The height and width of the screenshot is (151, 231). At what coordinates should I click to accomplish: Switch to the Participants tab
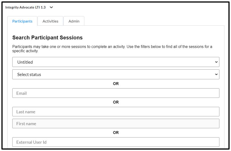(23, 21)
